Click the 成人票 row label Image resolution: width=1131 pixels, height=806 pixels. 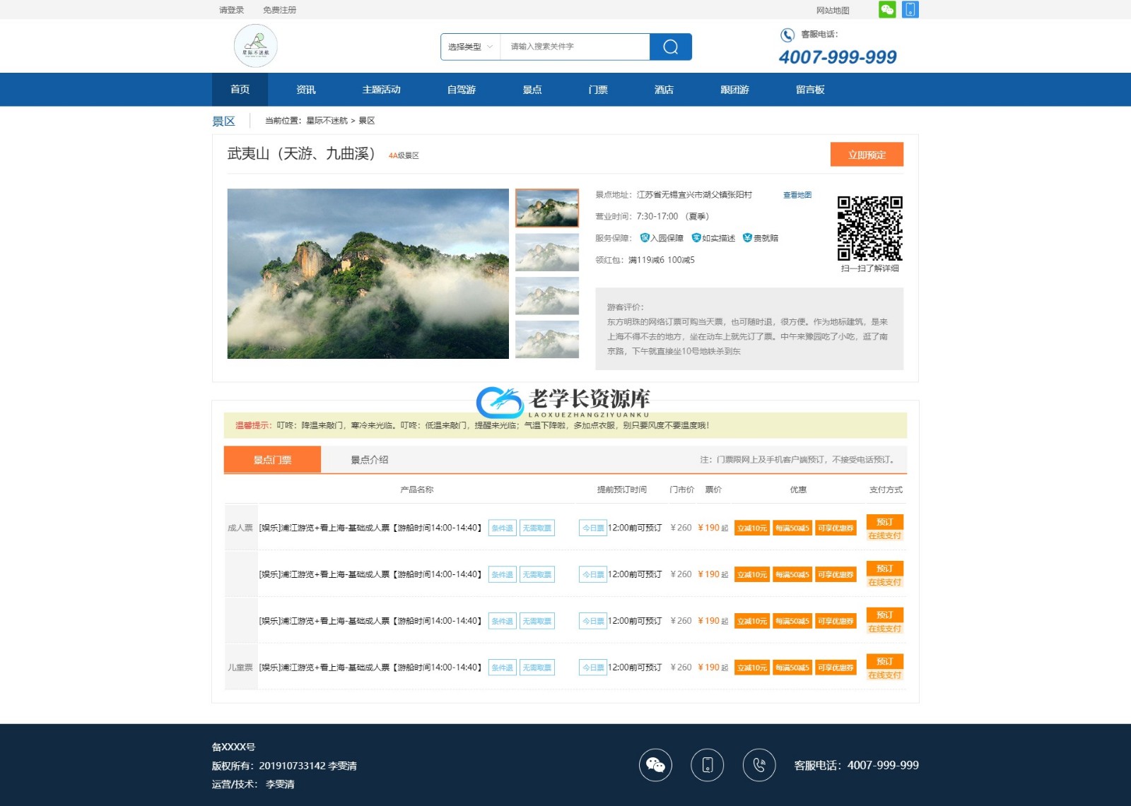click(240, 528)
